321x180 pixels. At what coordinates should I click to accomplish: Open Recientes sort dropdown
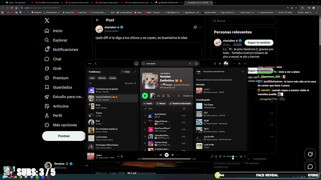click(130, 83)
